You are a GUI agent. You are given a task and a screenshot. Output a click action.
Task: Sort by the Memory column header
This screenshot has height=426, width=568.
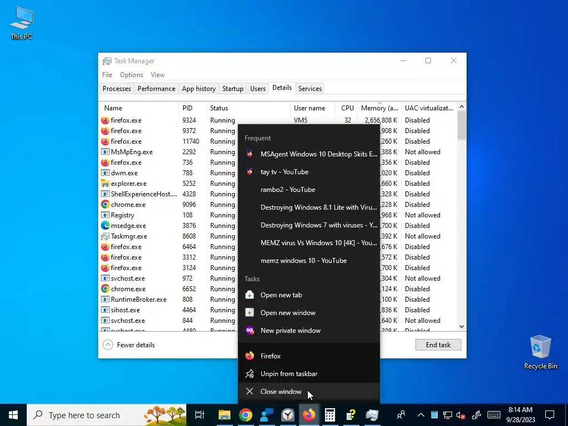click(x=379, y=108)
